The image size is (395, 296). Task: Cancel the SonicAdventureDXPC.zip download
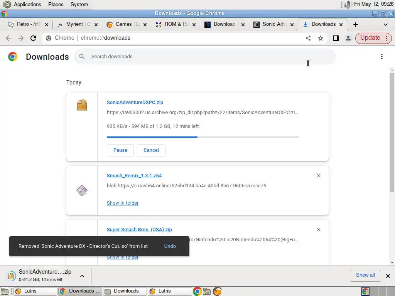pos(151,150)
